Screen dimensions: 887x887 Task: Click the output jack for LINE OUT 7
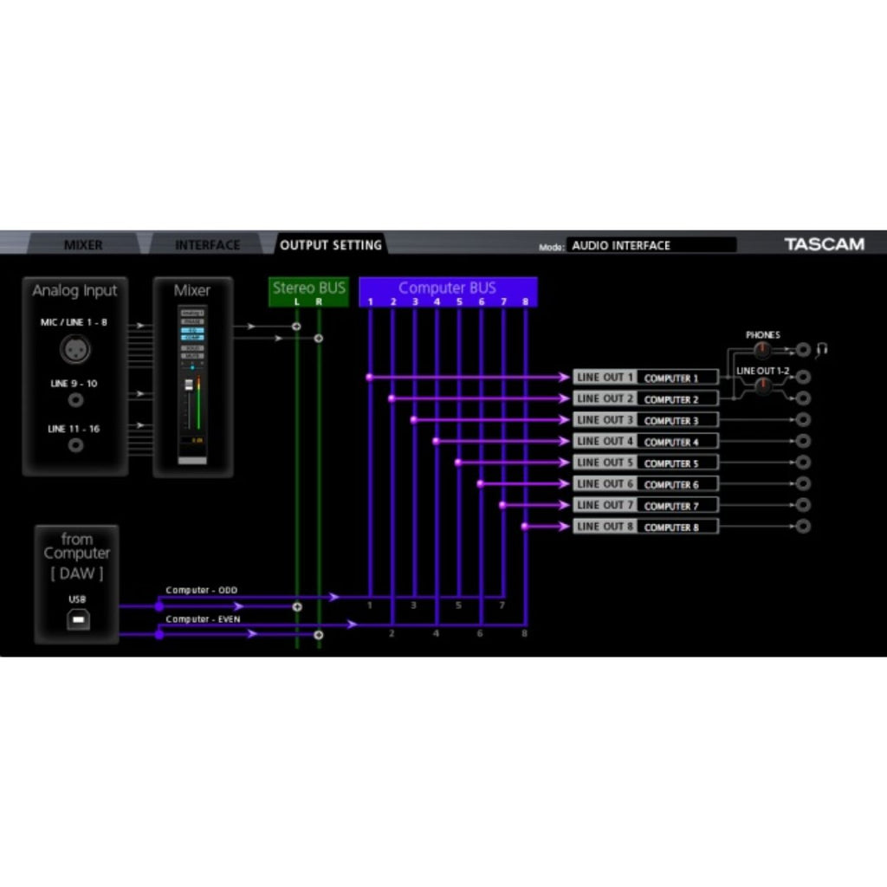coord(803,505)
